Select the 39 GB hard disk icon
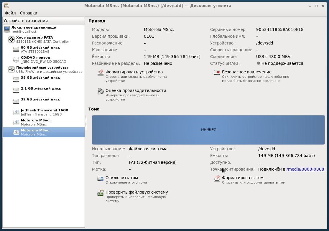Viewport: 329px width, 231px height. pos(16,101)
